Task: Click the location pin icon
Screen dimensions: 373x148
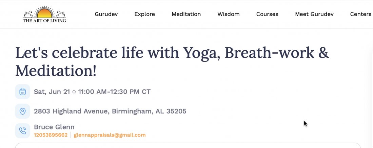Action: (23, 111)
